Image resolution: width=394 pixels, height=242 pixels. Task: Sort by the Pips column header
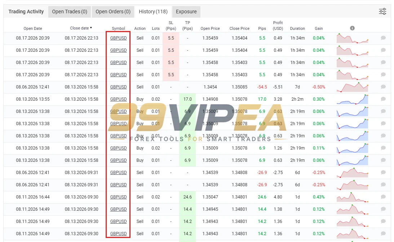262,28
